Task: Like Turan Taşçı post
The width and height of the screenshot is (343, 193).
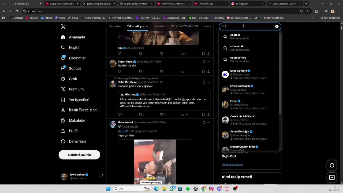Action: coord(161,71)
